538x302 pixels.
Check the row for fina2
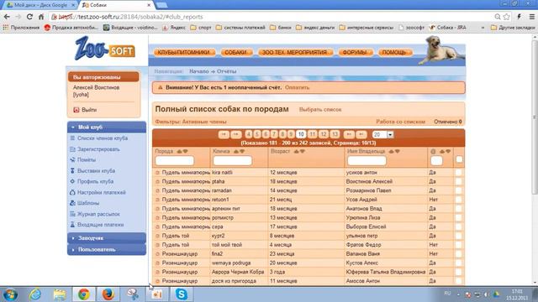pyautogui.click(x=459, y=253)
